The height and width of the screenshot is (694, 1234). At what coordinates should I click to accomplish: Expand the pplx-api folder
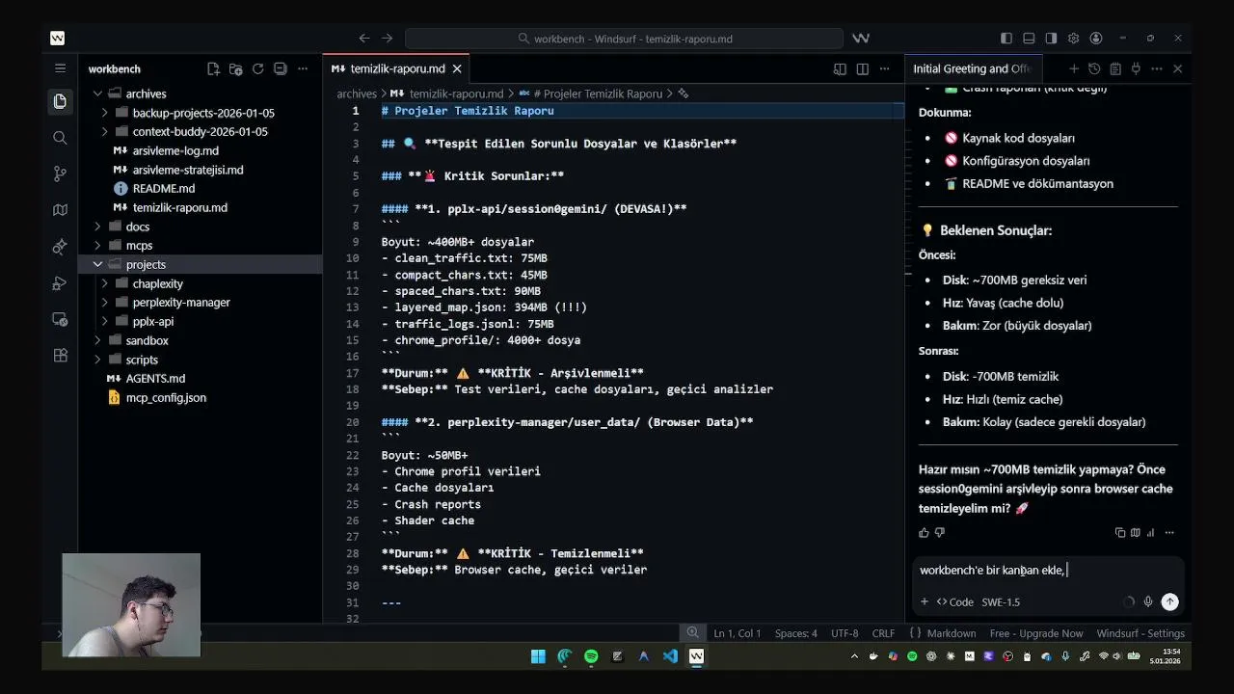pyautogui.click(x=105, y=321)
